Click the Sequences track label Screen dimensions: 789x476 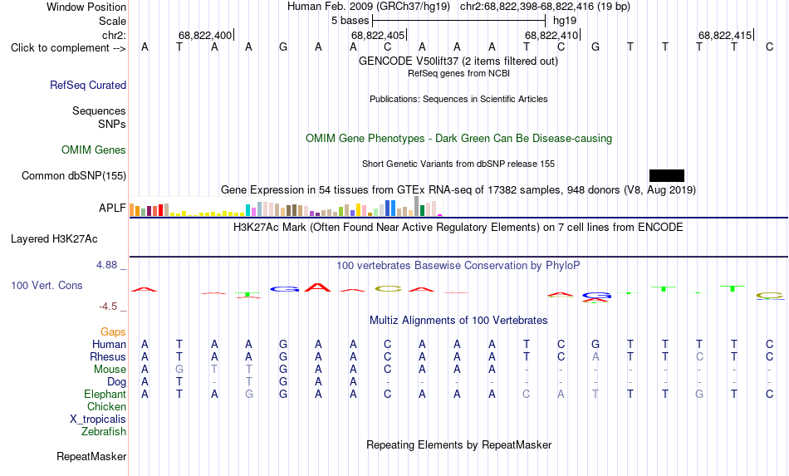(99, 110)
